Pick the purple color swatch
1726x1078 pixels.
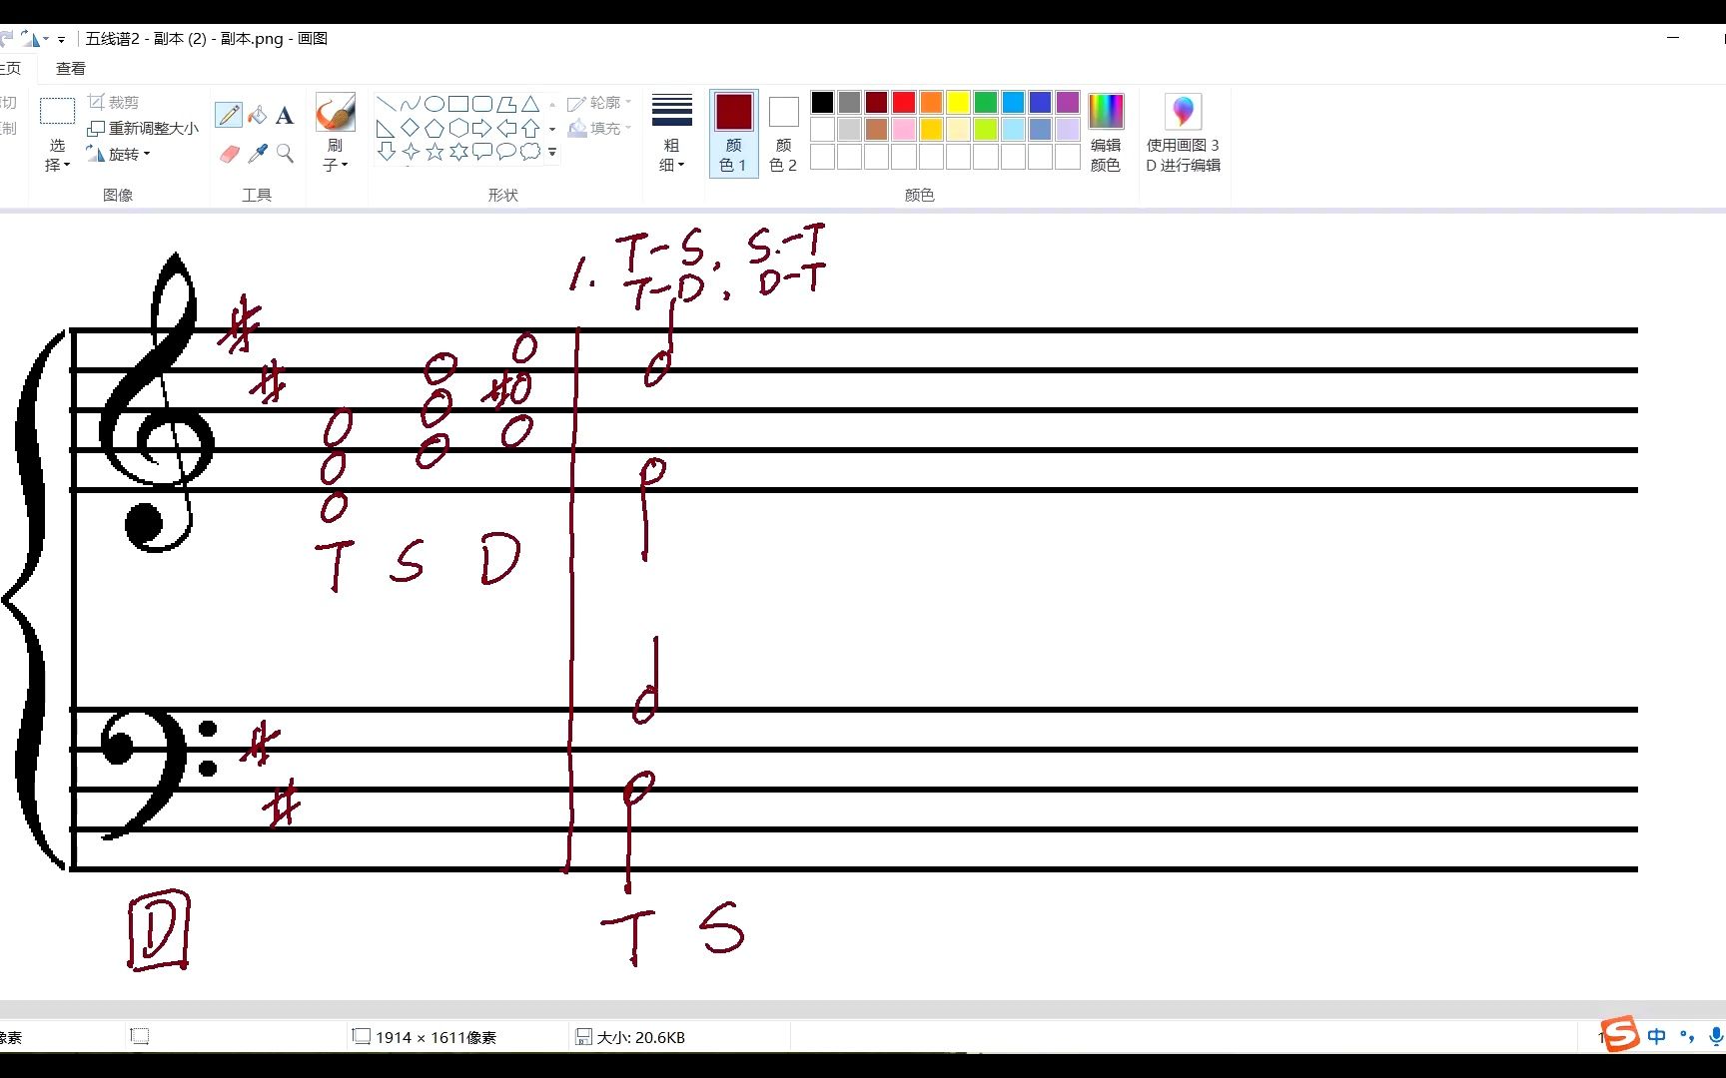pos(1068,102)
